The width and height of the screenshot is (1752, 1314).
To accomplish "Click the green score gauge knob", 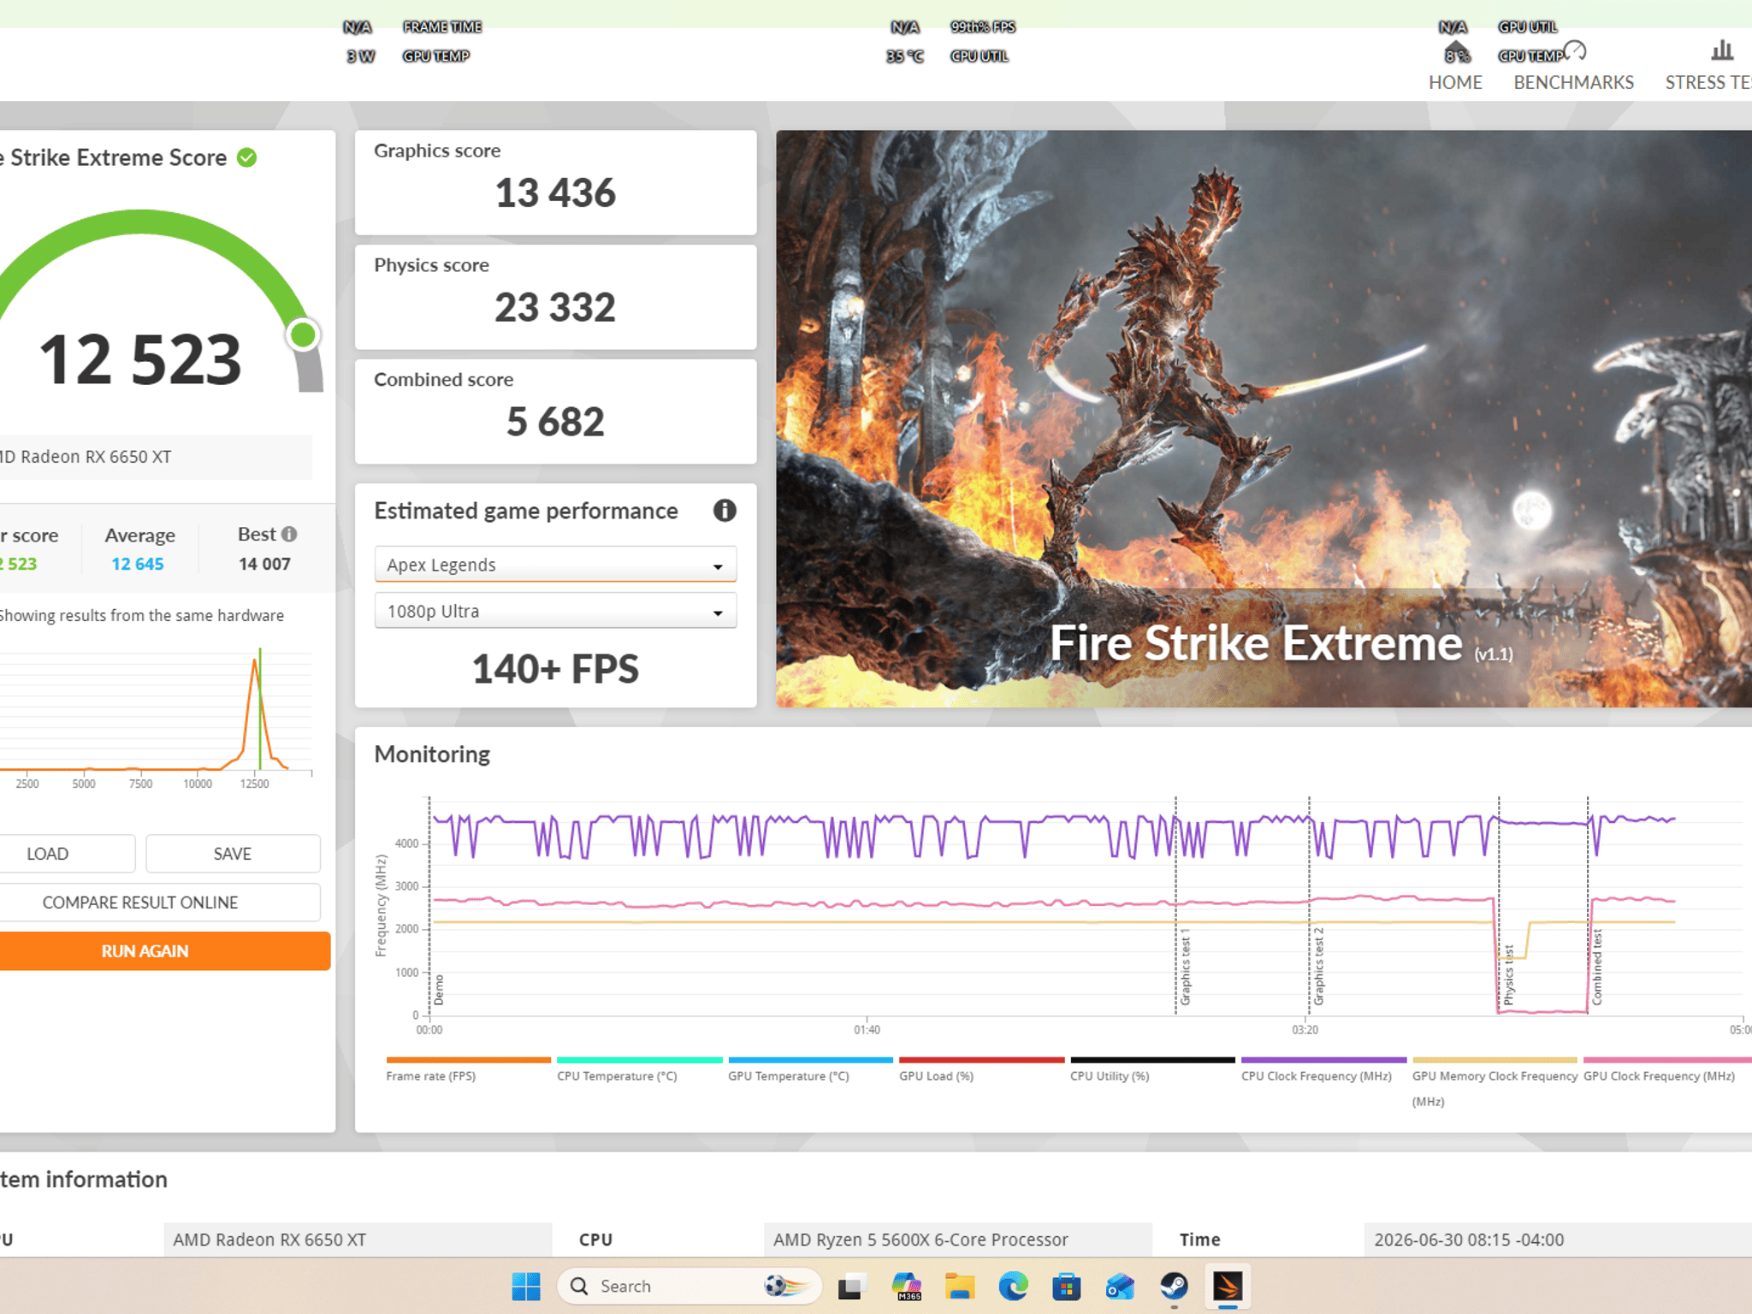I will [x=303, y=334].
